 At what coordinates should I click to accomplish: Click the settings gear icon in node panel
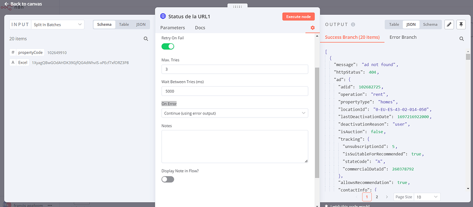point(313,28)
